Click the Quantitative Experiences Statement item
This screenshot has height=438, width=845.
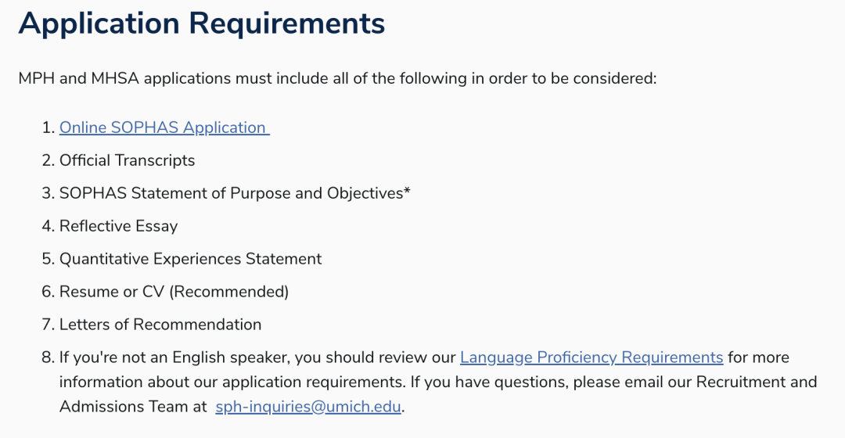[190, 259]
